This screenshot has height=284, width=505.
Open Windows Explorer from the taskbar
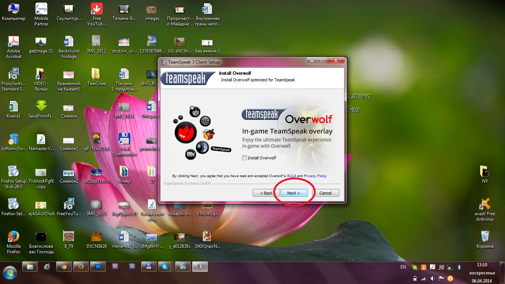tap(30, 266)
